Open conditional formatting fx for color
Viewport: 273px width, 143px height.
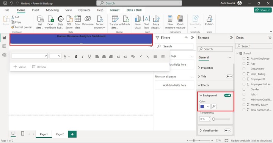point(214,106)
